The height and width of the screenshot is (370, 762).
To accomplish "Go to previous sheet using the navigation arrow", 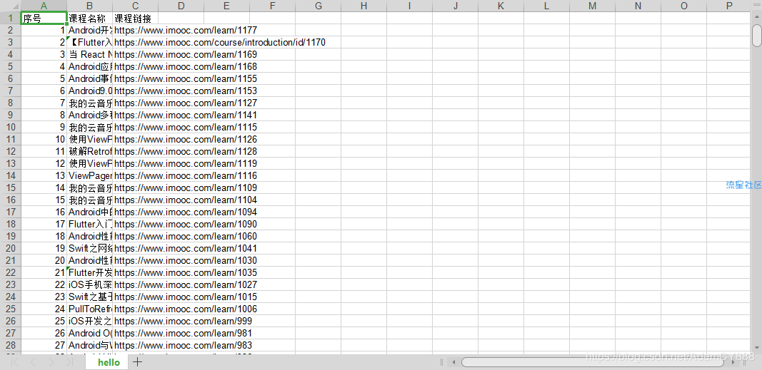I will 33,362.
